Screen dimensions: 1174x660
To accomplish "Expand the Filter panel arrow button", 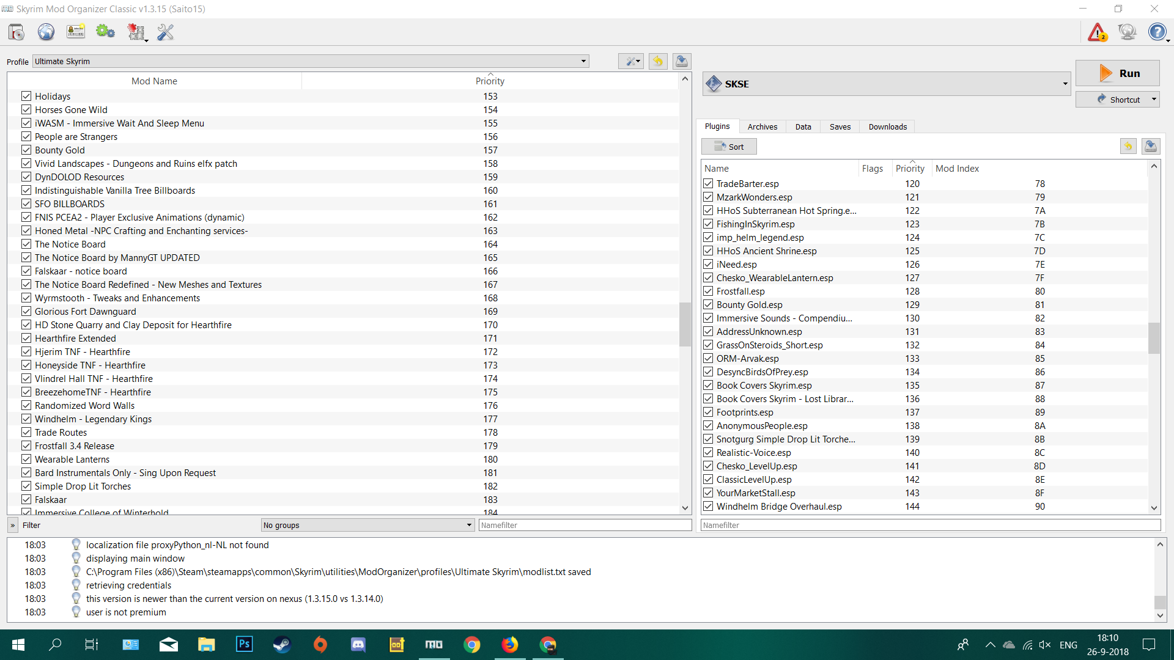I will (13, 525).
